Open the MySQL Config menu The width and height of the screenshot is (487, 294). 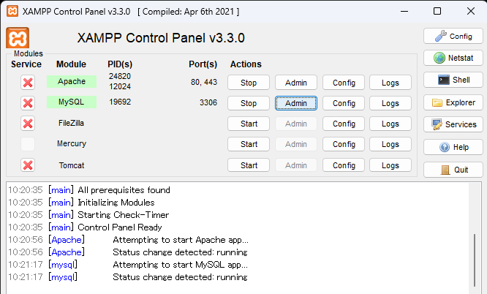344,103
